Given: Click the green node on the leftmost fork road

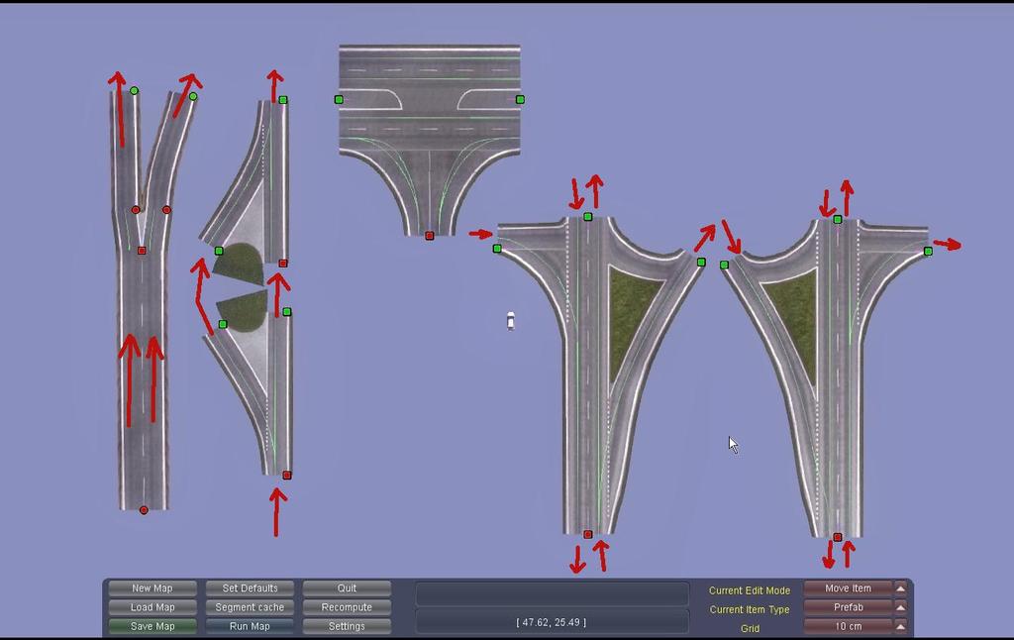Looking at the screenshot, I should pos(132,91).
